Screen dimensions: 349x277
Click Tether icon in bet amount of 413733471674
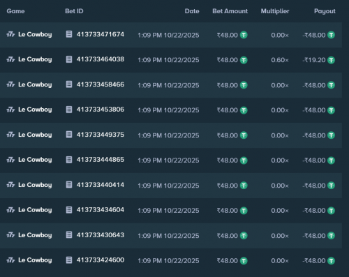(x=244, y=35)
